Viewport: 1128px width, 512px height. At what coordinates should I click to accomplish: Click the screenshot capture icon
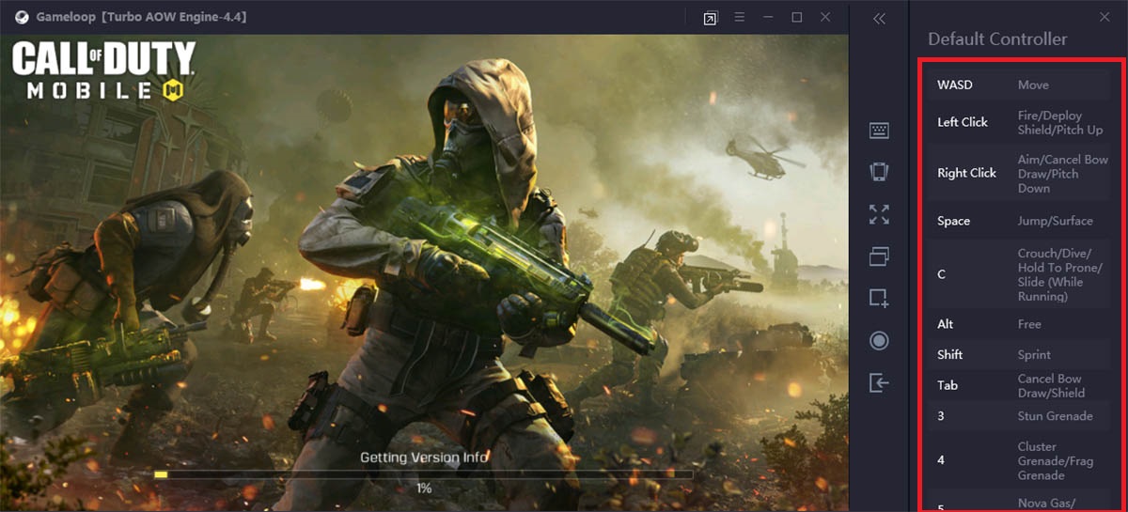[x=879, y=298]
